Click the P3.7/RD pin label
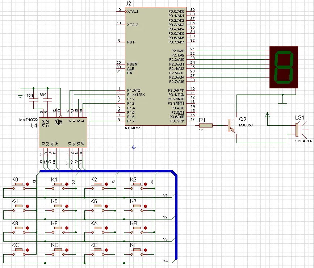 177,121
